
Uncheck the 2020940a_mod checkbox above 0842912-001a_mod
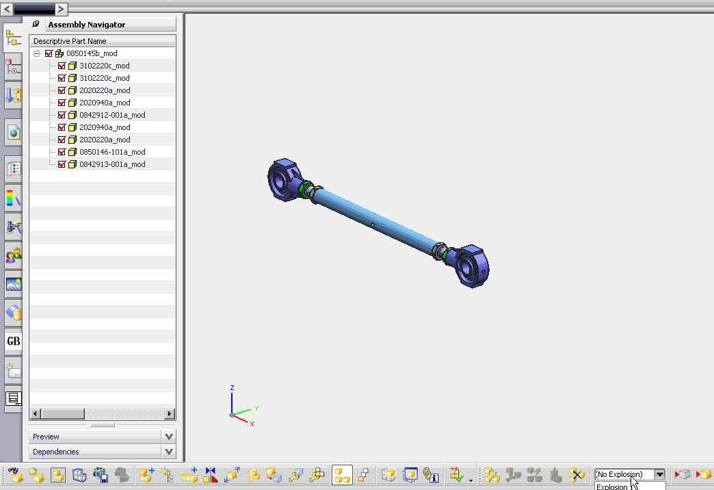pos(62,103)
